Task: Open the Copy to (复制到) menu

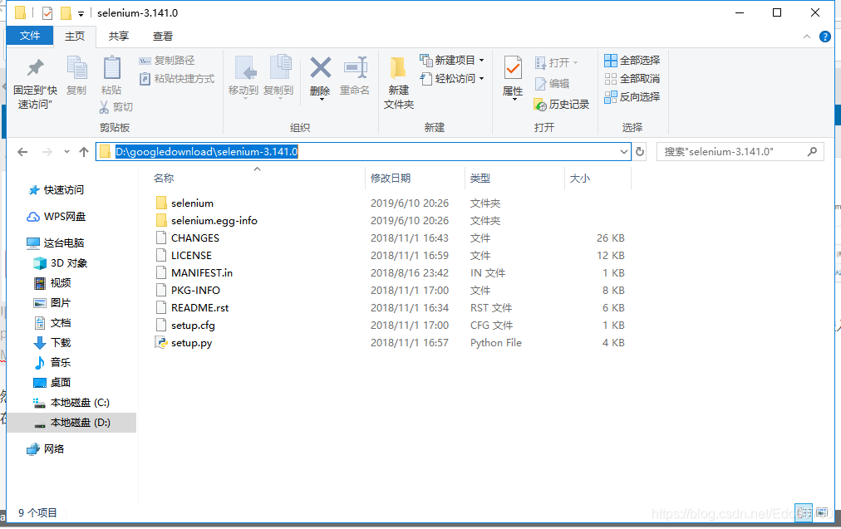Action: [278, 77]
